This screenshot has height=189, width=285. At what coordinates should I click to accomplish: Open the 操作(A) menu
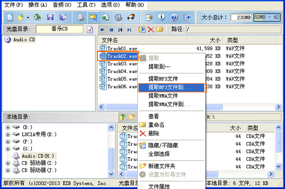click(x=38, y=5)
